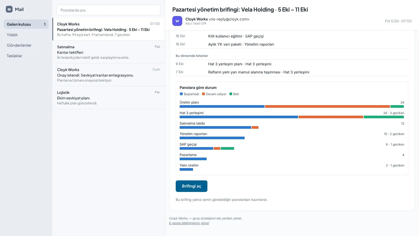This screenshot has width=419, height=236.
Task: Click the green Bitti legend square
Action: (231, 94)
